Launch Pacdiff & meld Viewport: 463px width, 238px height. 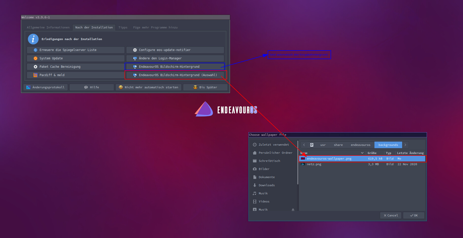pyautogui.click(x=76, y=75)
